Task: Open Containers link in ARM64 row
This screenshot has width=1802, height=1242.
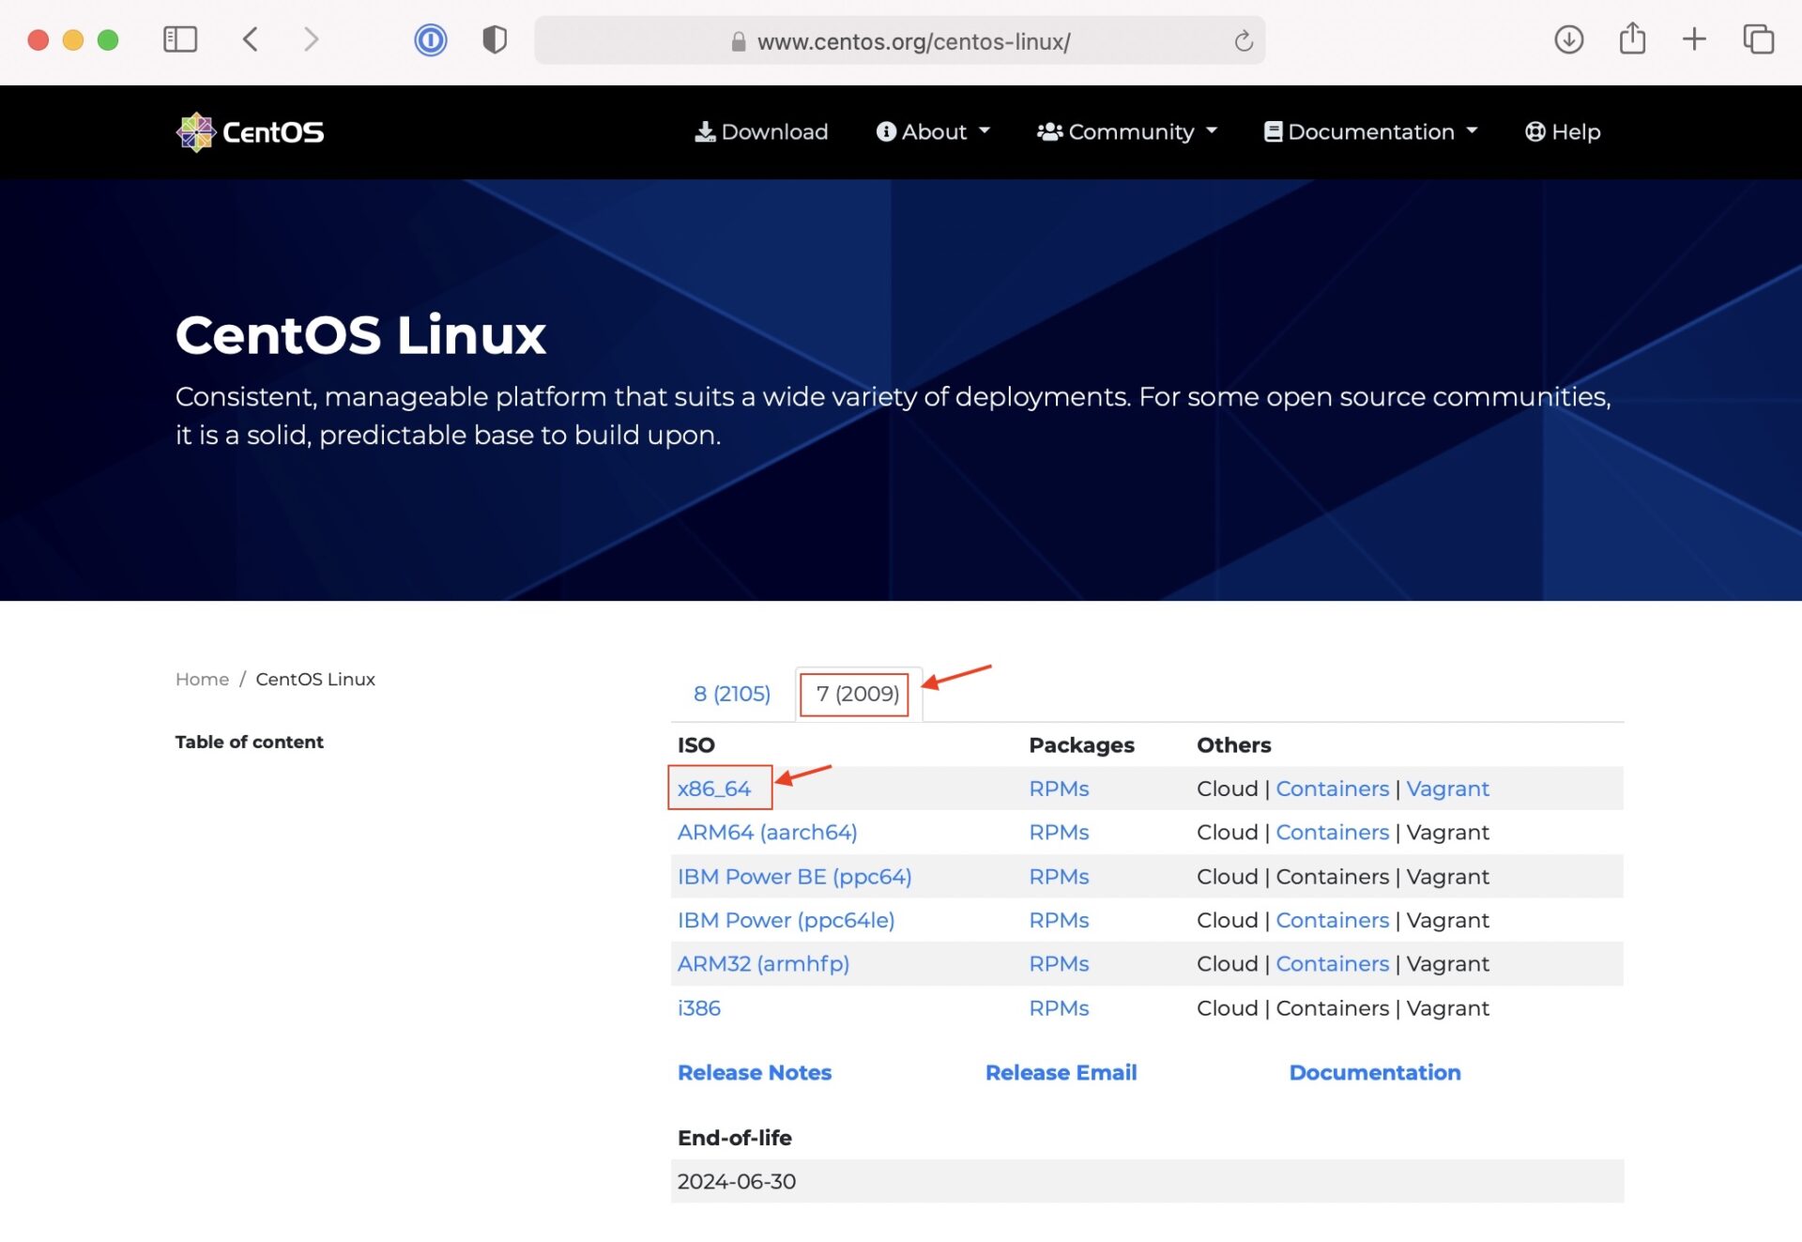Action: pyautogui.click(x=1332, y=832)
